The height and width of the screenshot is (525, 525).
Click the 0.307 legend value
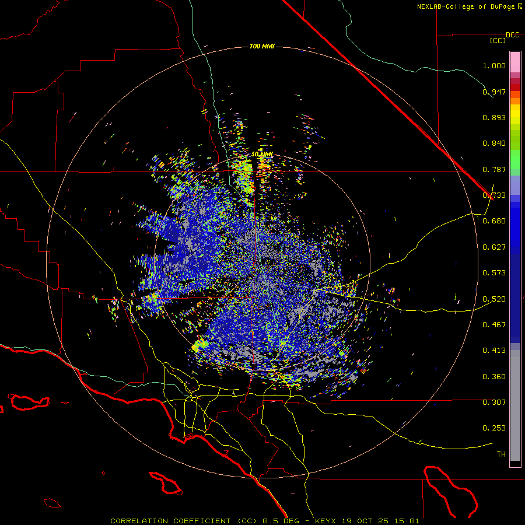tap(494, 402)
